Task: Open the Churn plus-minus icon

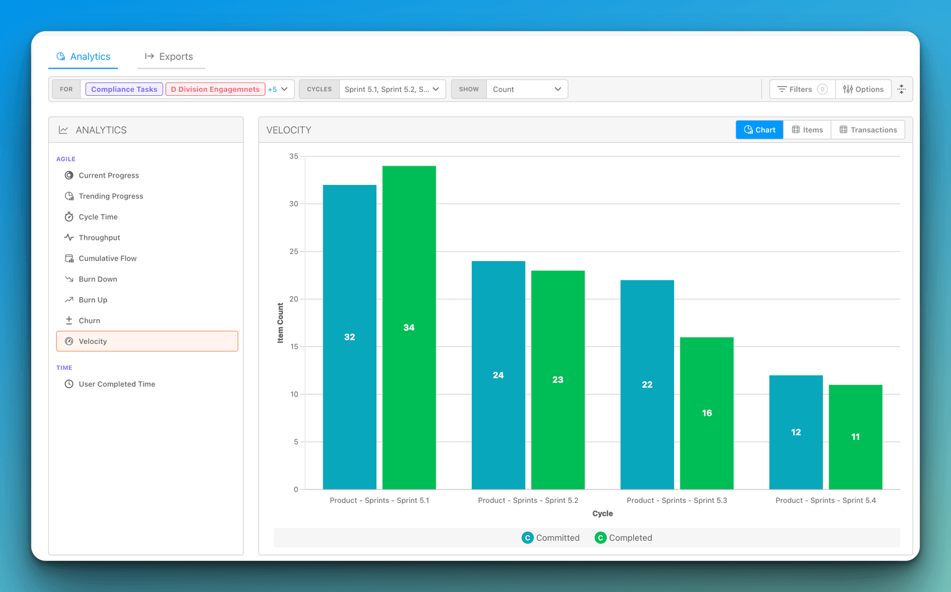Action: (69, 320)
